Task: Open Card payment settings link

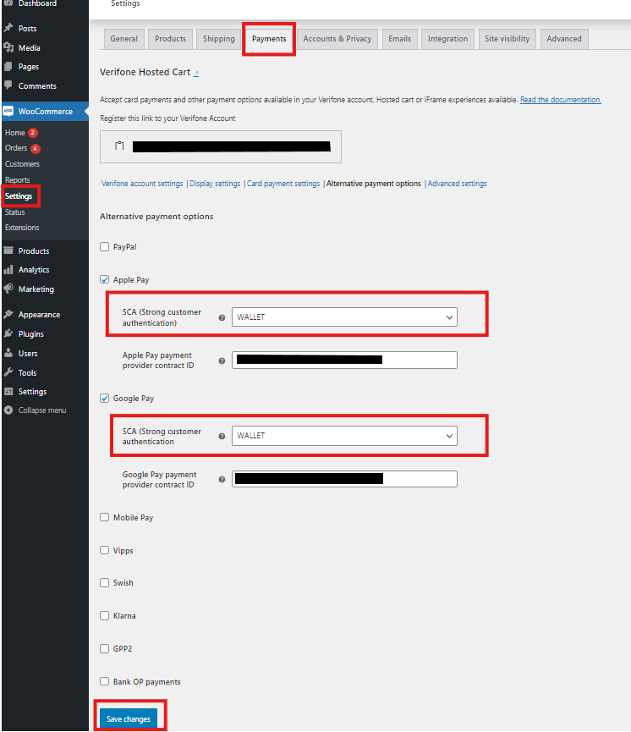Action: coord(283,184)
